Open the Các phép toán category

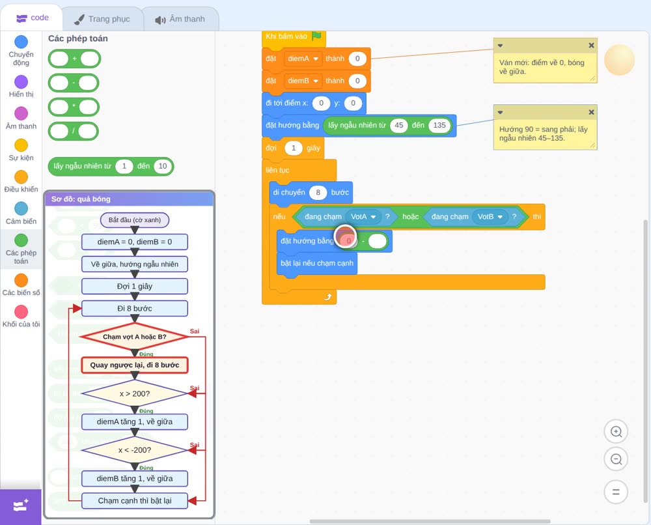21,249
